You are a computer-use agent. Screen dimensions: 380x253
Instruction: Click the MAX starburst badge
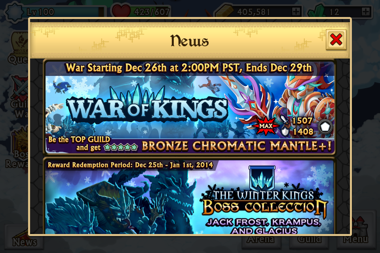coord(266,126)
